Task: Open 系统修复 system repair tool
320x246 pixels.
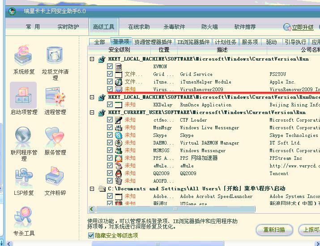Action: click(23, 60)
